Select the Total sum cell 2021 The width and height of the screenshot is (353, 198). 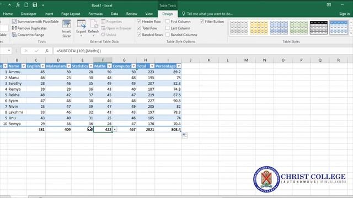click(x=146, y=130)
